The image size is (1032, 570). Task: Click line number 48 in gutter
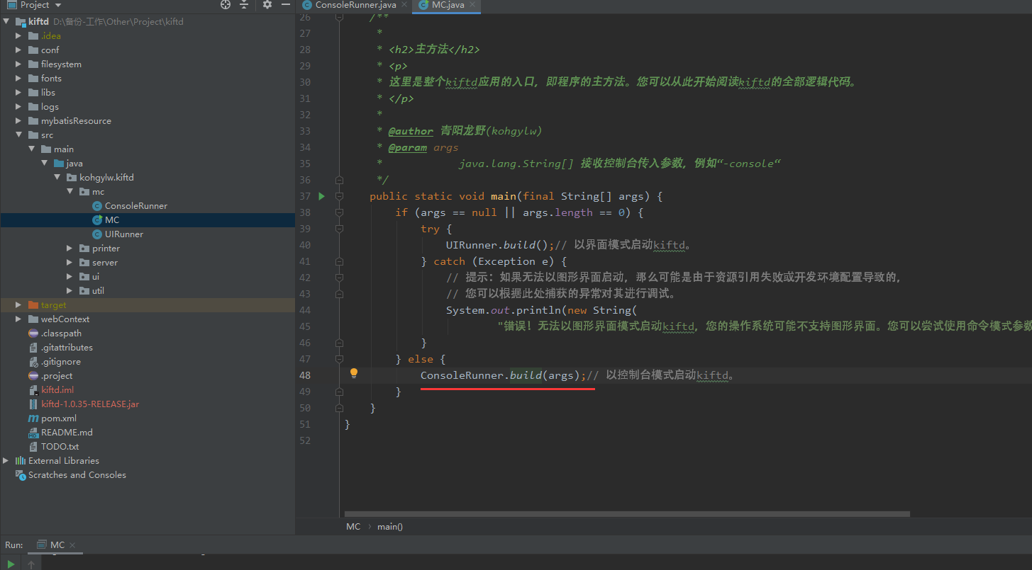pos(305,375)
